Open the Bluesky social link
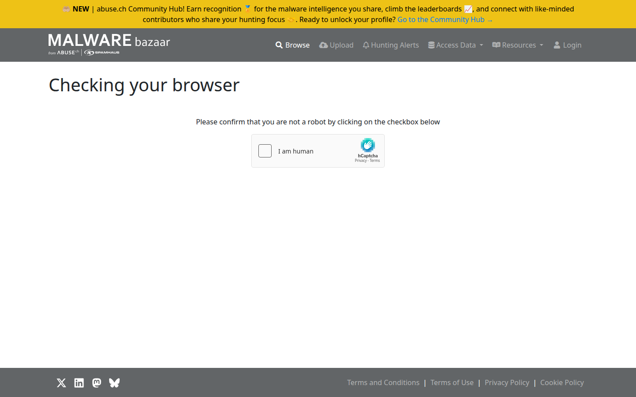 click(x=114, y=383)
